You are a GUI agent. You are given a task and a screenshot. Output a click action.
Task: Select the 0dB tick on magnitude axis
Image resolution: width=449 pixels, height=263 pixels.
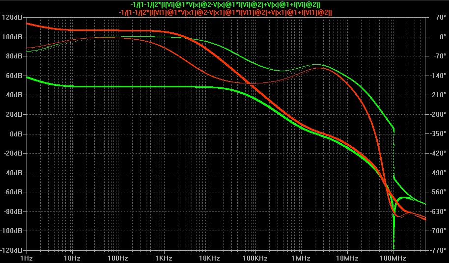17,134
